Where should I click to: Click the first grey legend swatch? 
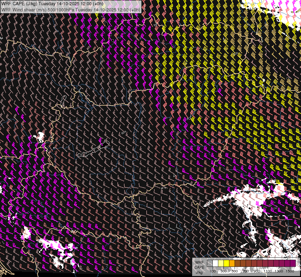point(210,263)
